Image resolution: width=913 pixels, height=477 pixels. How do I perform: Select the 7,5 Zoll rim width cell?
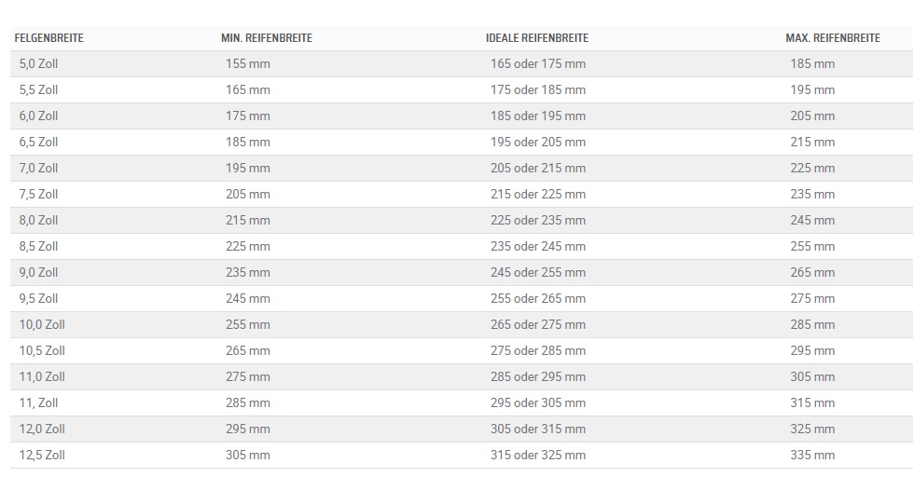(38, 195)
